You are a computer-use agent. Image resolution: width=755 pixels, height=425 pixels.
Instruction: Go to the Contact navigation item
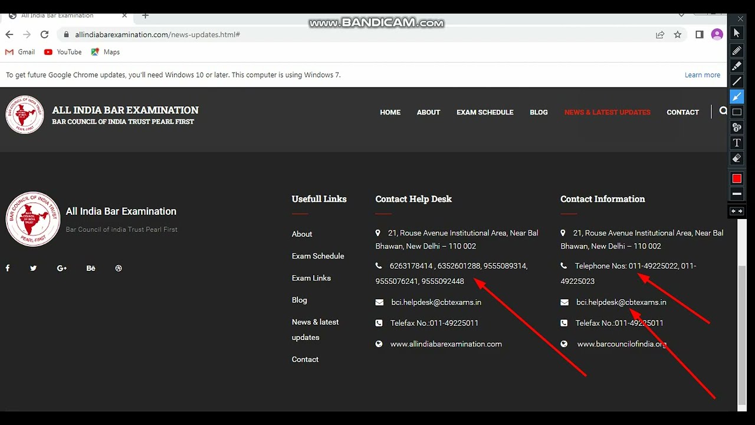682,112
